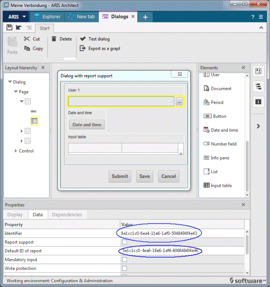Pick the Period element icon

click(206, 102)
